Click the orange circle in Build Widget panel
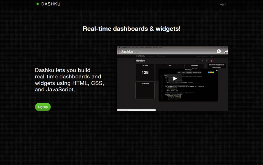The width and height of the screenshot is (263, 165). point(211,73)
